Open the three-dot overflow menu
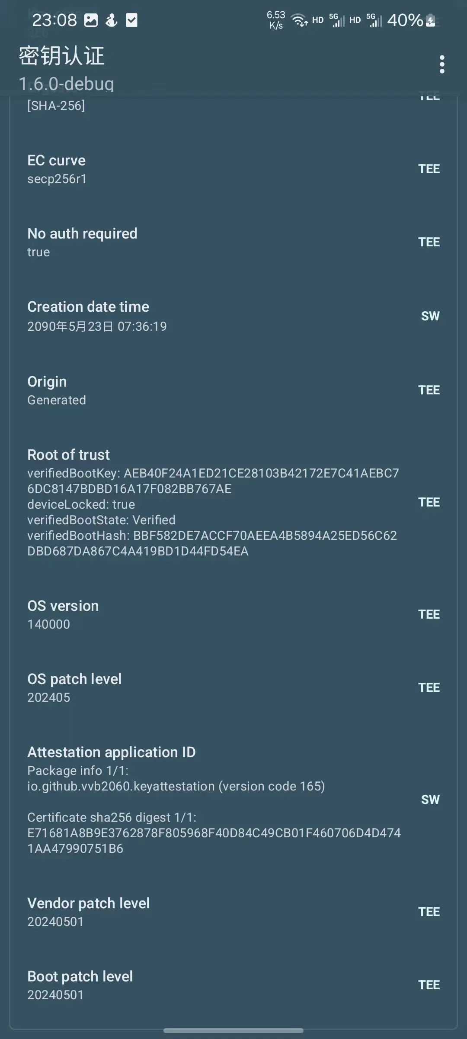 (x=441, y=65)
